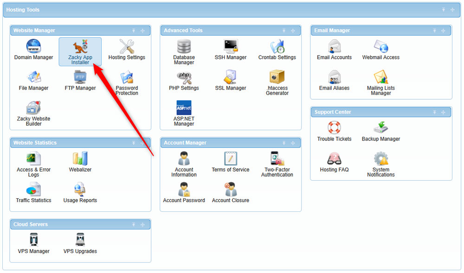Screen dimensions: 464x273
Task: Pin the Advanced Tools panel
Action: click(x=284, y=30)
